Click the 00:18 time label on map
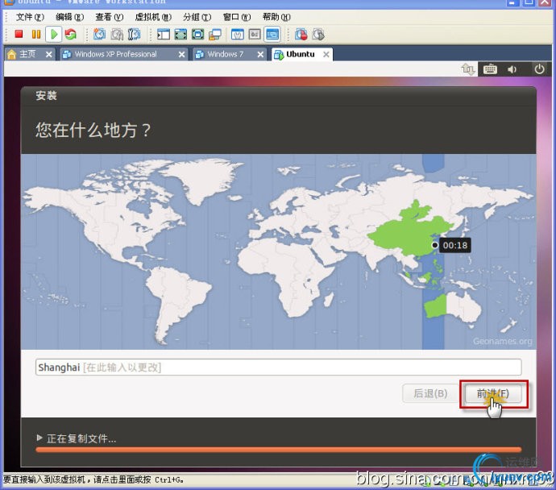The width and height of the screenshot is (556, 490). (x=455, y=245)
